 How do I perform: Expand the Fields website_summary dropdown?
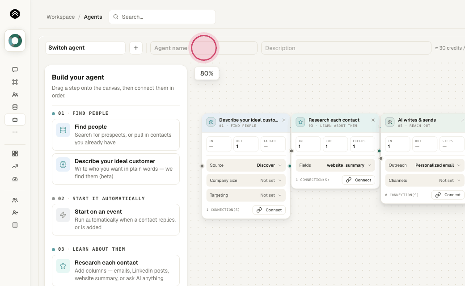(335, 165)
